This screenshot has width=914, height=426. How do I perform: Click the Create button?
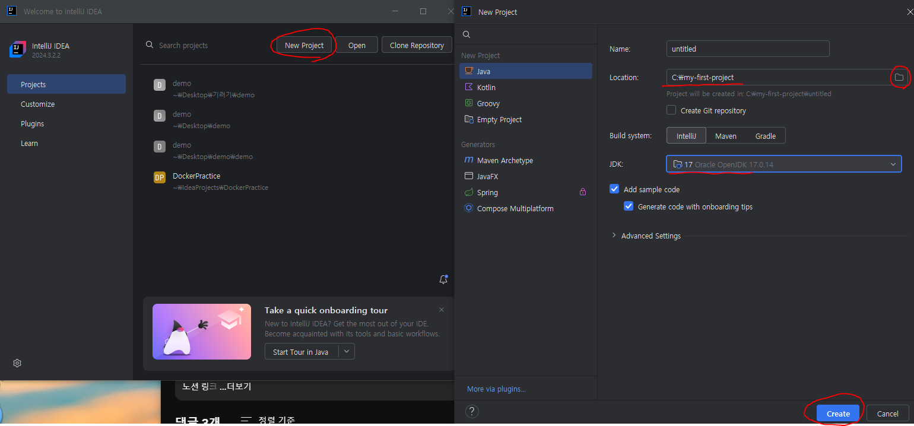(x=838, y=414)
